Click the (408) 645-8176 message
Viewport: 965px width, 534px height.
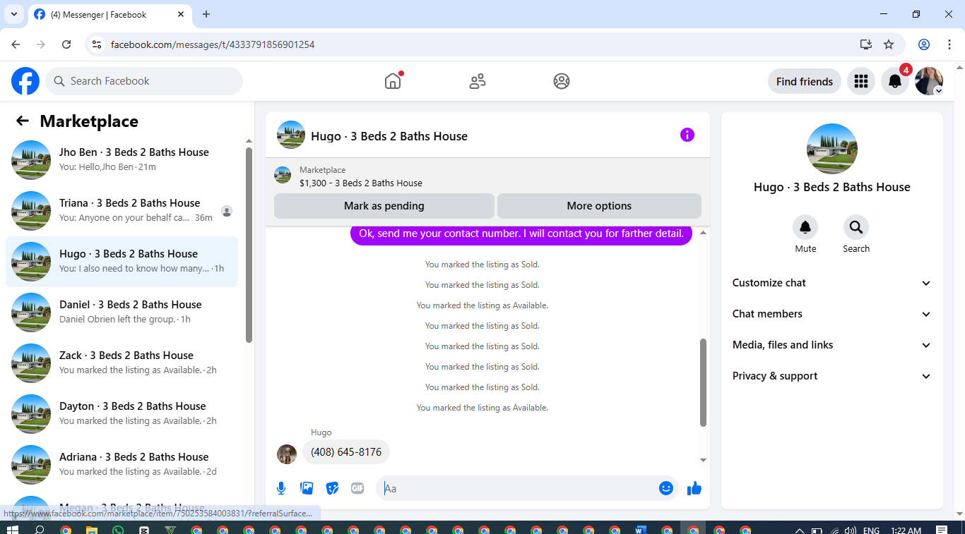346,452
